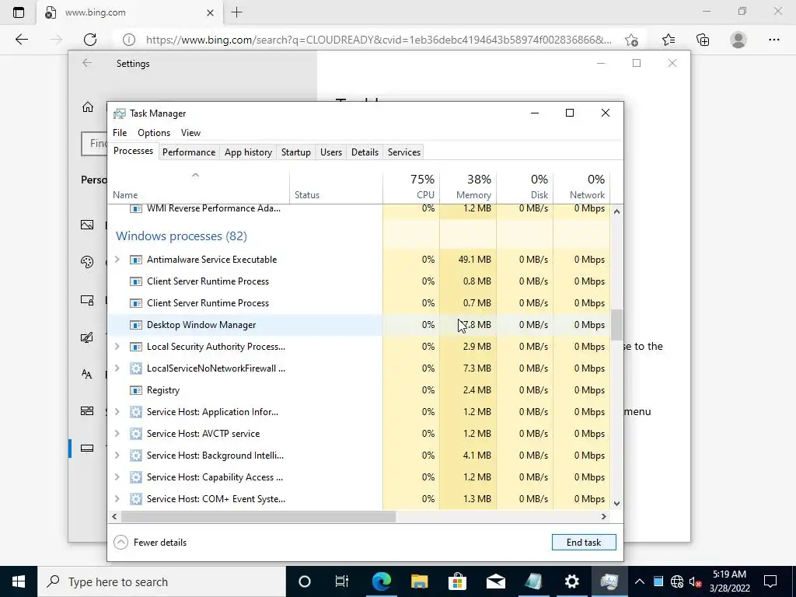Click the Task Manager title bar icon
The width and height of the screenshot is (796, 597).
point(119,113)
